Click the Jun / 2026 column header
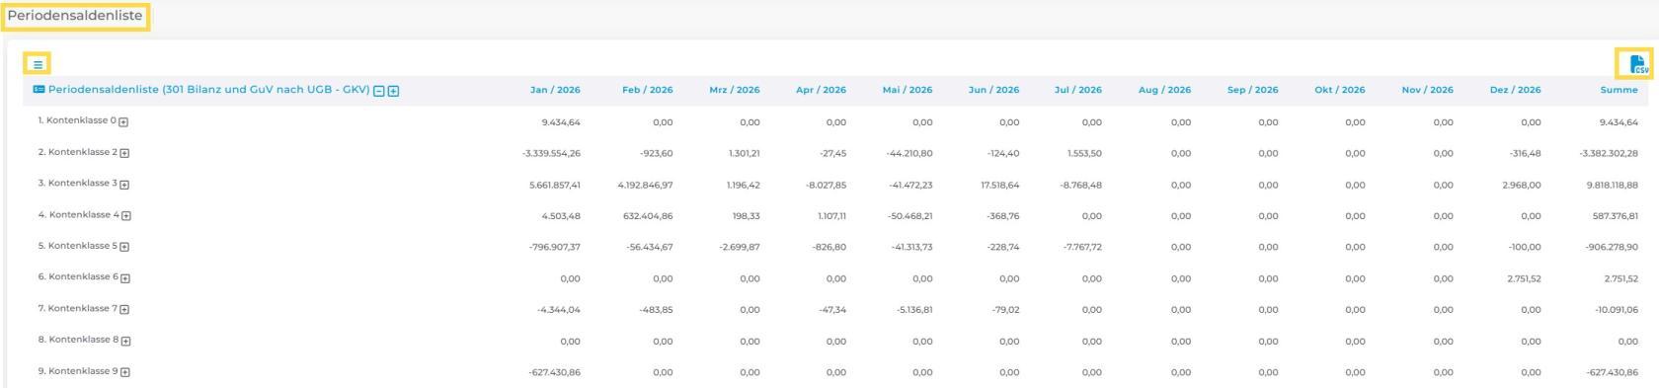Screen dimensions: 1659x388 pos(993,90)
